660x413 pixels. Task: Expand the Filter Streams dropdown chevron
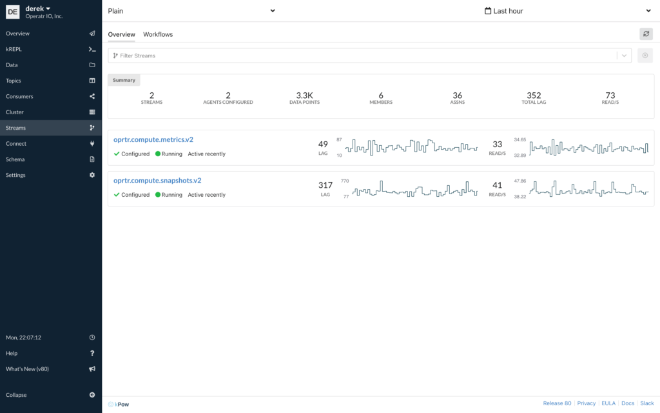coord(624,55)
